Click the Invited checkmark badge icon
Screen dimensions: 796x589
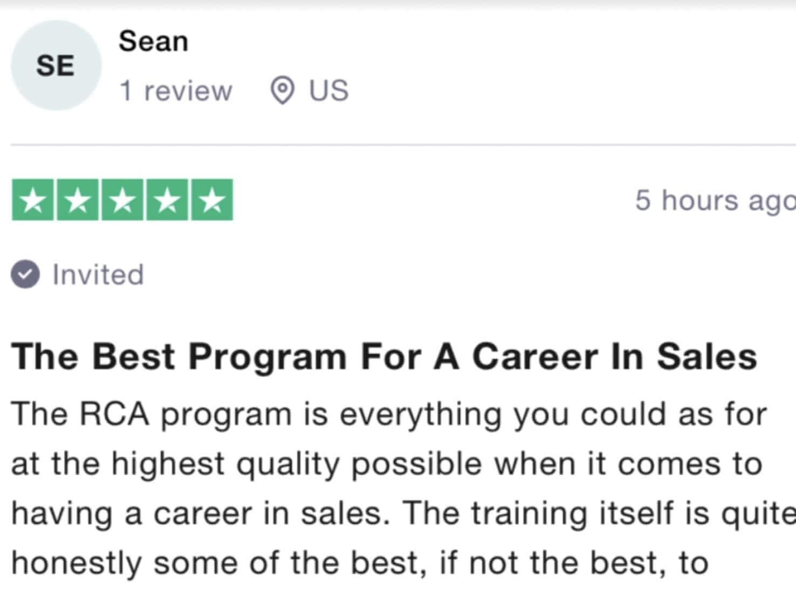pyautogui.click(x=25, y=275)
